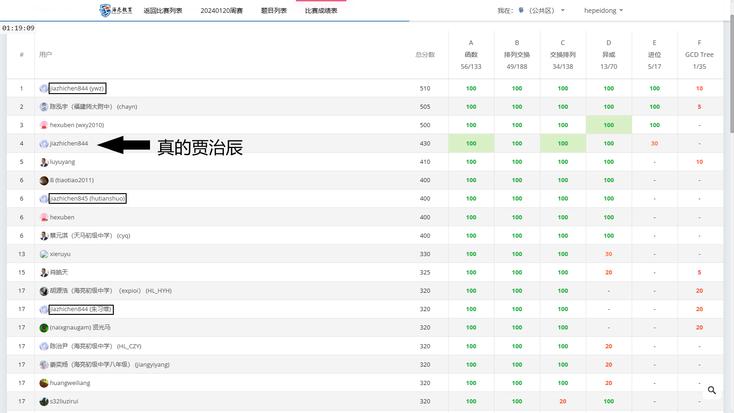Open the hepeidong user dropdown

[603, 11]
